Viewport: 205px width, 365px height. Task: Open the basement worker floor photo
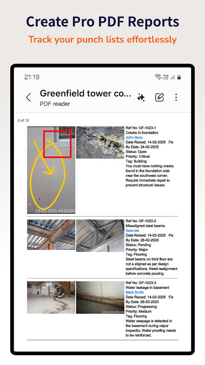(x=51, y=297)
